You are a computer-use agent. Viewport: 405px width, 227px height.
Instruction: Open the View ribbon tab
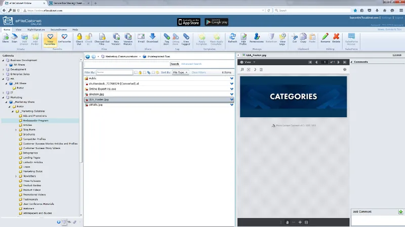click(18, 30)
